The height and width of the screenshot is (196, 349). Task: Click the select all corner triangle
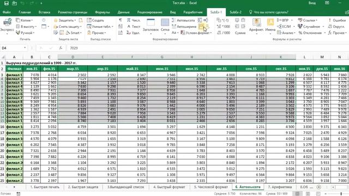3,57
